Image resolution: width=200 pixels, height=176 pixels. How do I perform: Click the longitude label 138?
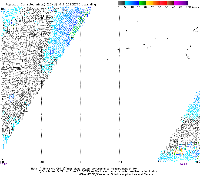pyautogui.click(x=41, y=162)
